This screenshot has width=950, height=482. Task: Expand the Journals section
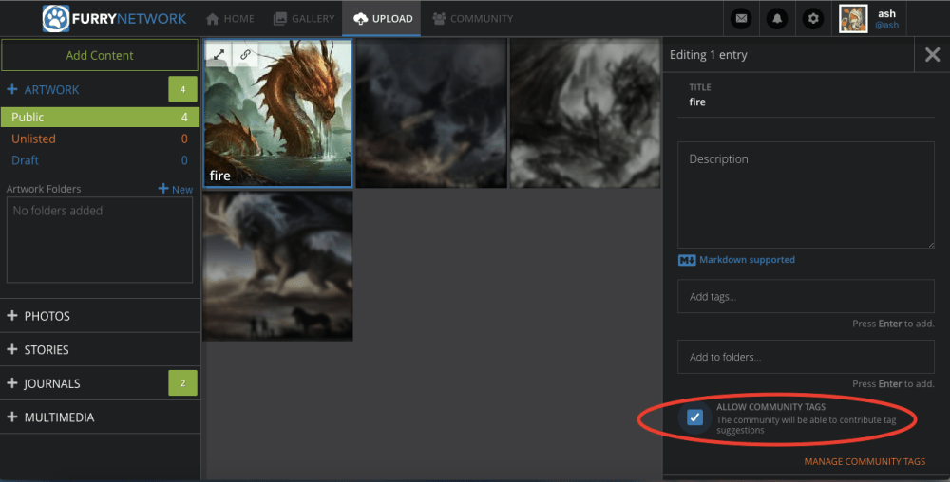[x=51, y=383]
